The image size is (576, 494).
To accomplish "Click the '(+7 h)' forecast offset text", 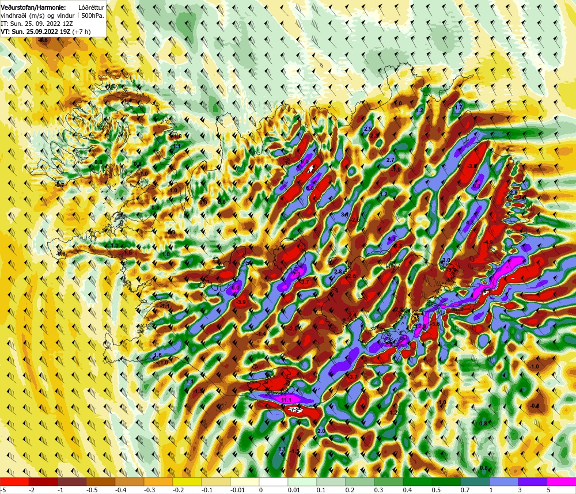I will click(82, 32).
